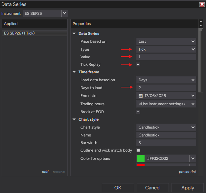Click the Name field containing Candlestick

point(166,135)
